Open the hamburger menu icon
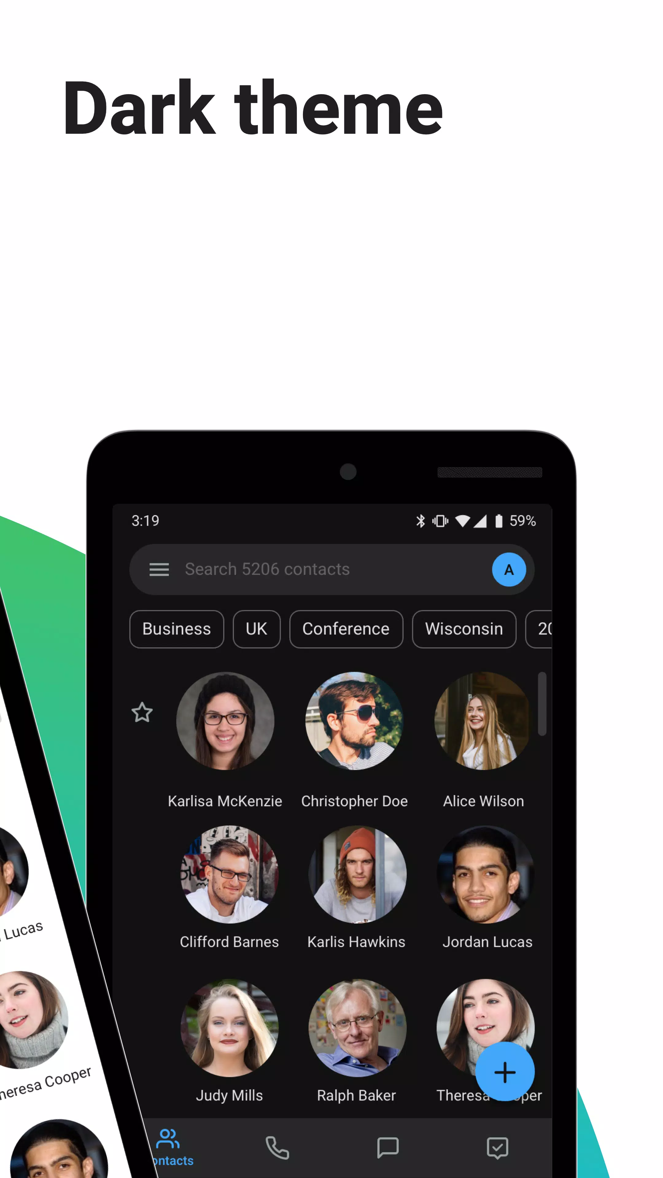The image size is (663, 1178). [160, 569]
